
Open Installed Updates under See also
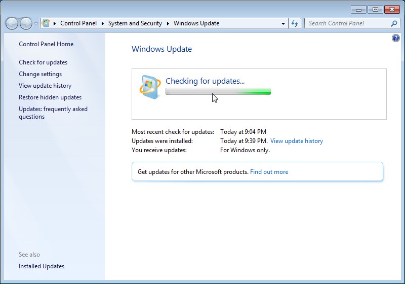click(x=42, y=266)
